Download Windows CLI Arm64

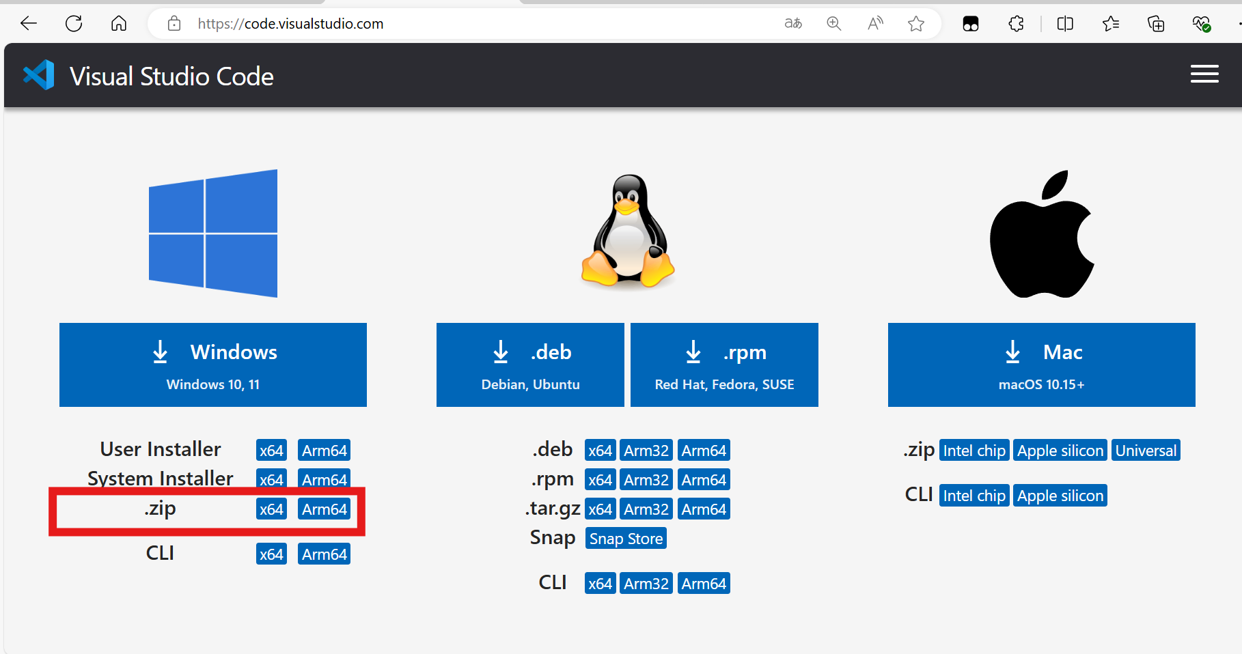325,554
